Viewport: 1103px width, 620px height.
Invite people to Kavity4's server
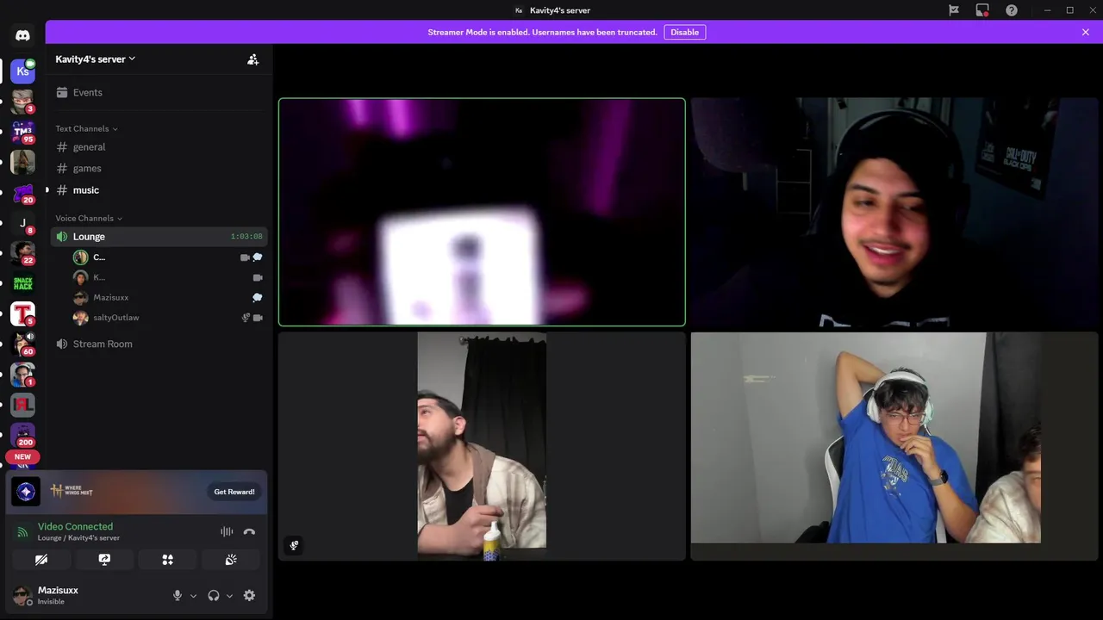tap(252, 59)
